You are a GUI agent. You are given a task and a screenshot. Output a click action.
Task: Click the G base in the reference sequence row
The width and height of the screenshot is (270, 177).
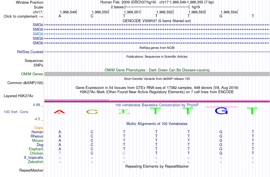221,16
